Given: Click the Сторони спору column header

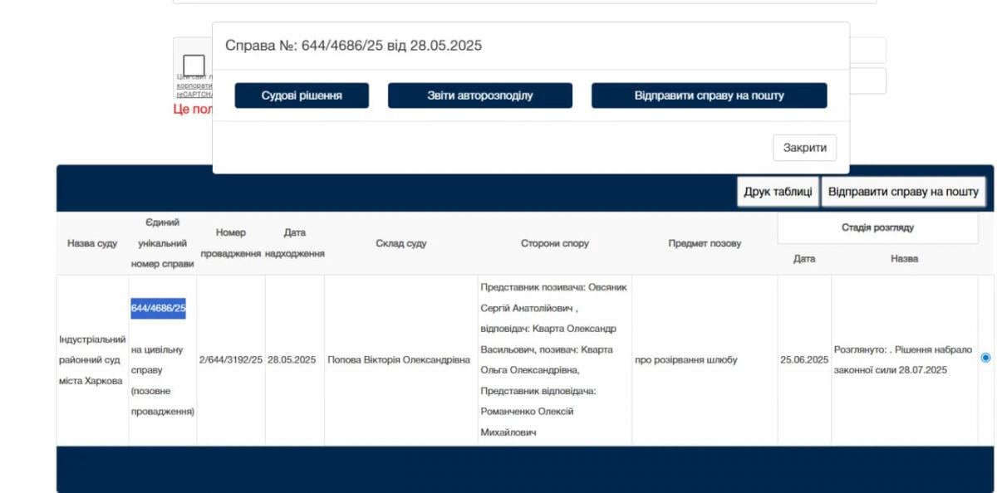Looking at the screenshot, I should (554, 243).
